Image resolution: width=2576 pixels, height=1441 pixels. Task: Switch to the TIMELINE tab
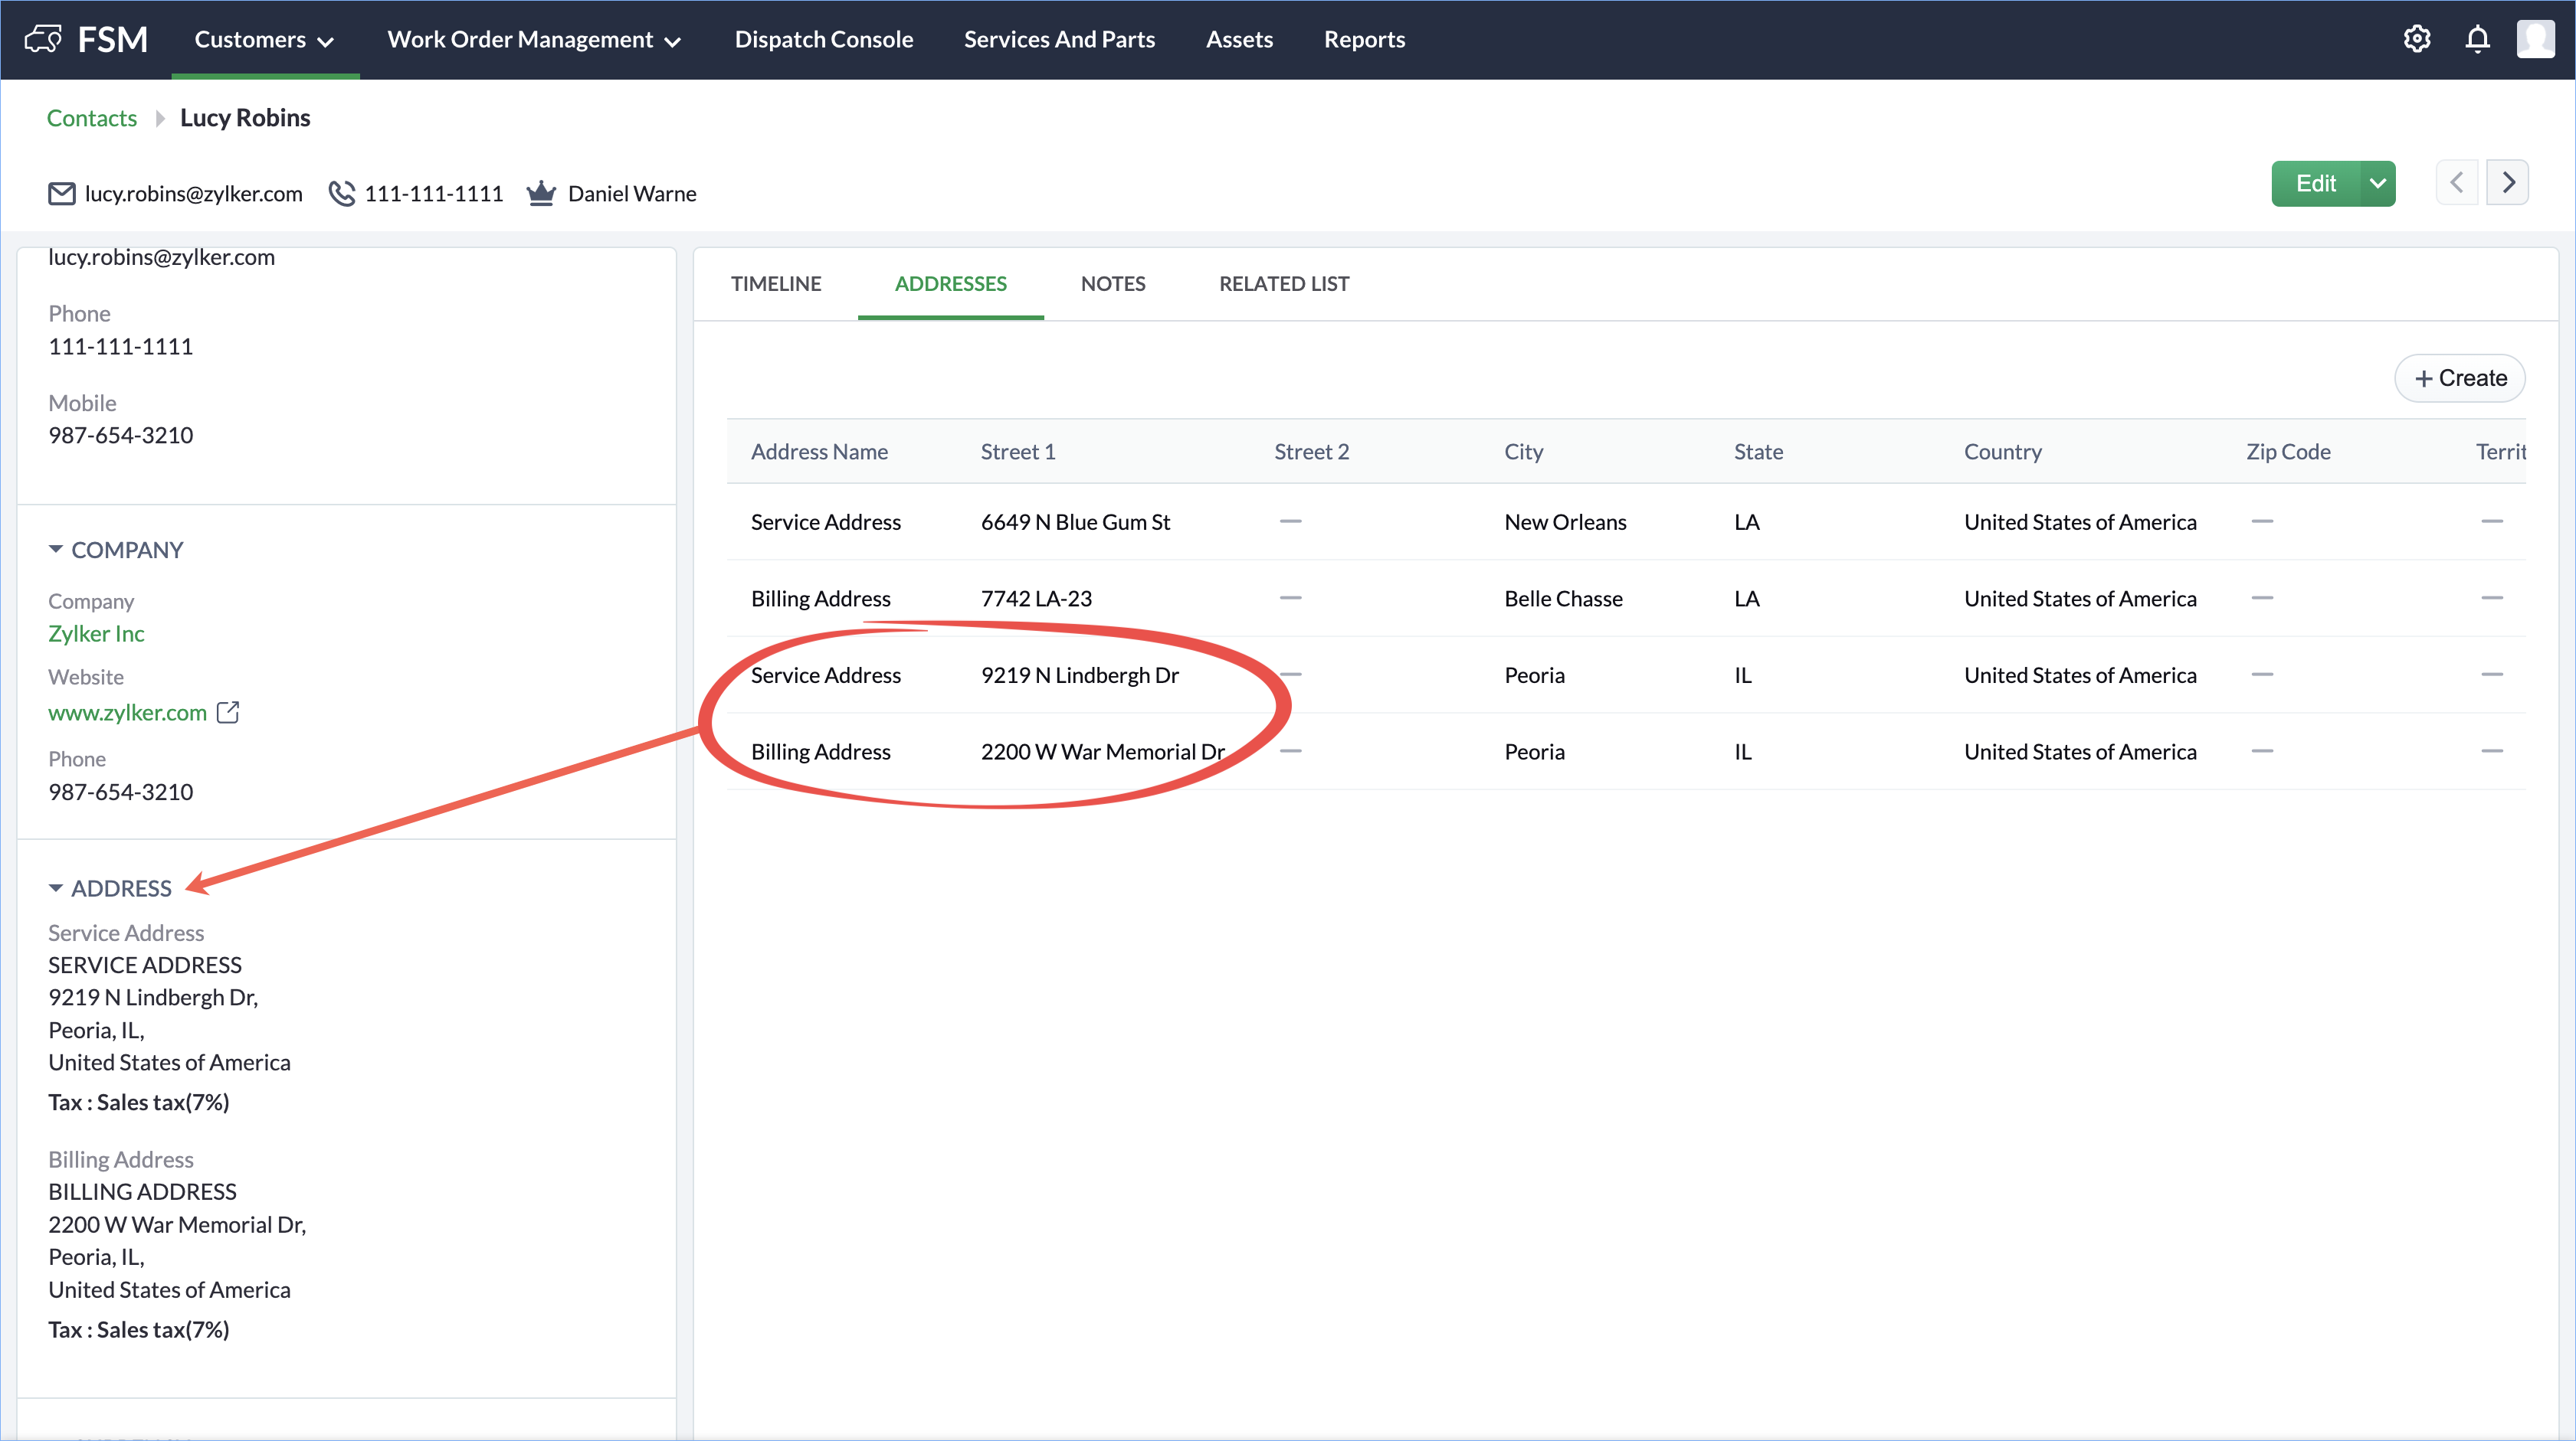pos(776,284)
